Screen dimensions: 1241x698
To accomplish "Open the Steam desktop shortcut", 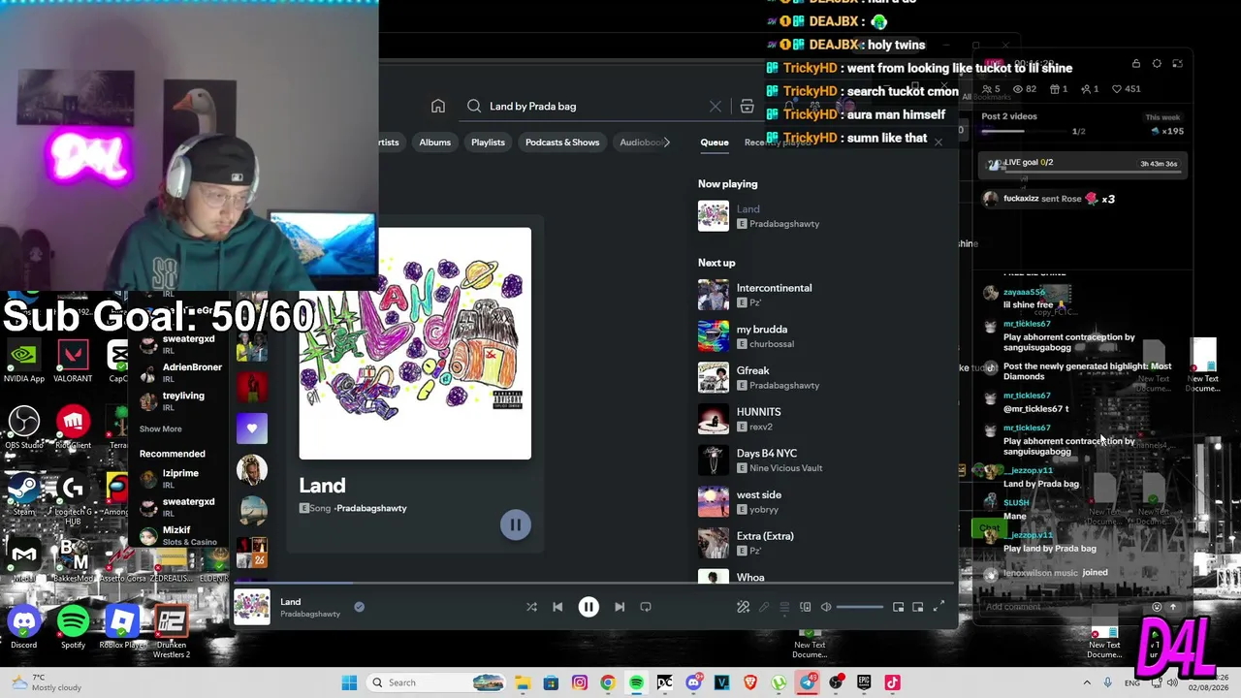I will click(x=23, y=494).
